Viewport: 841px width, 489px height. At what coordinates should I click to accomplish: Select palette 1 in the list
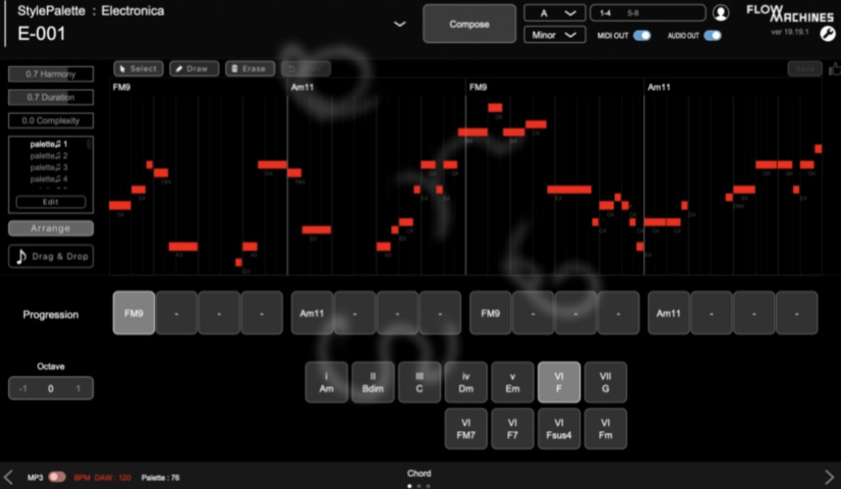pyautogui.click(x=48, y=144)
